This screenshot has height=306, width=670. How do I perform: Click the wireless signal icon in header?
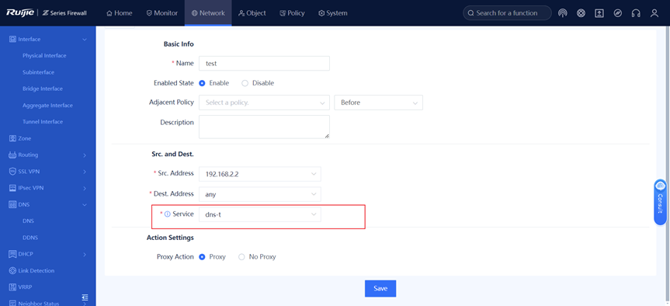[563, 13]
